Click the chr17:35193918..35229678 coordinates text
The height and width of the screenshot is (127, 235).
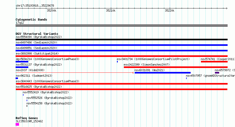(x=35, y=6)
